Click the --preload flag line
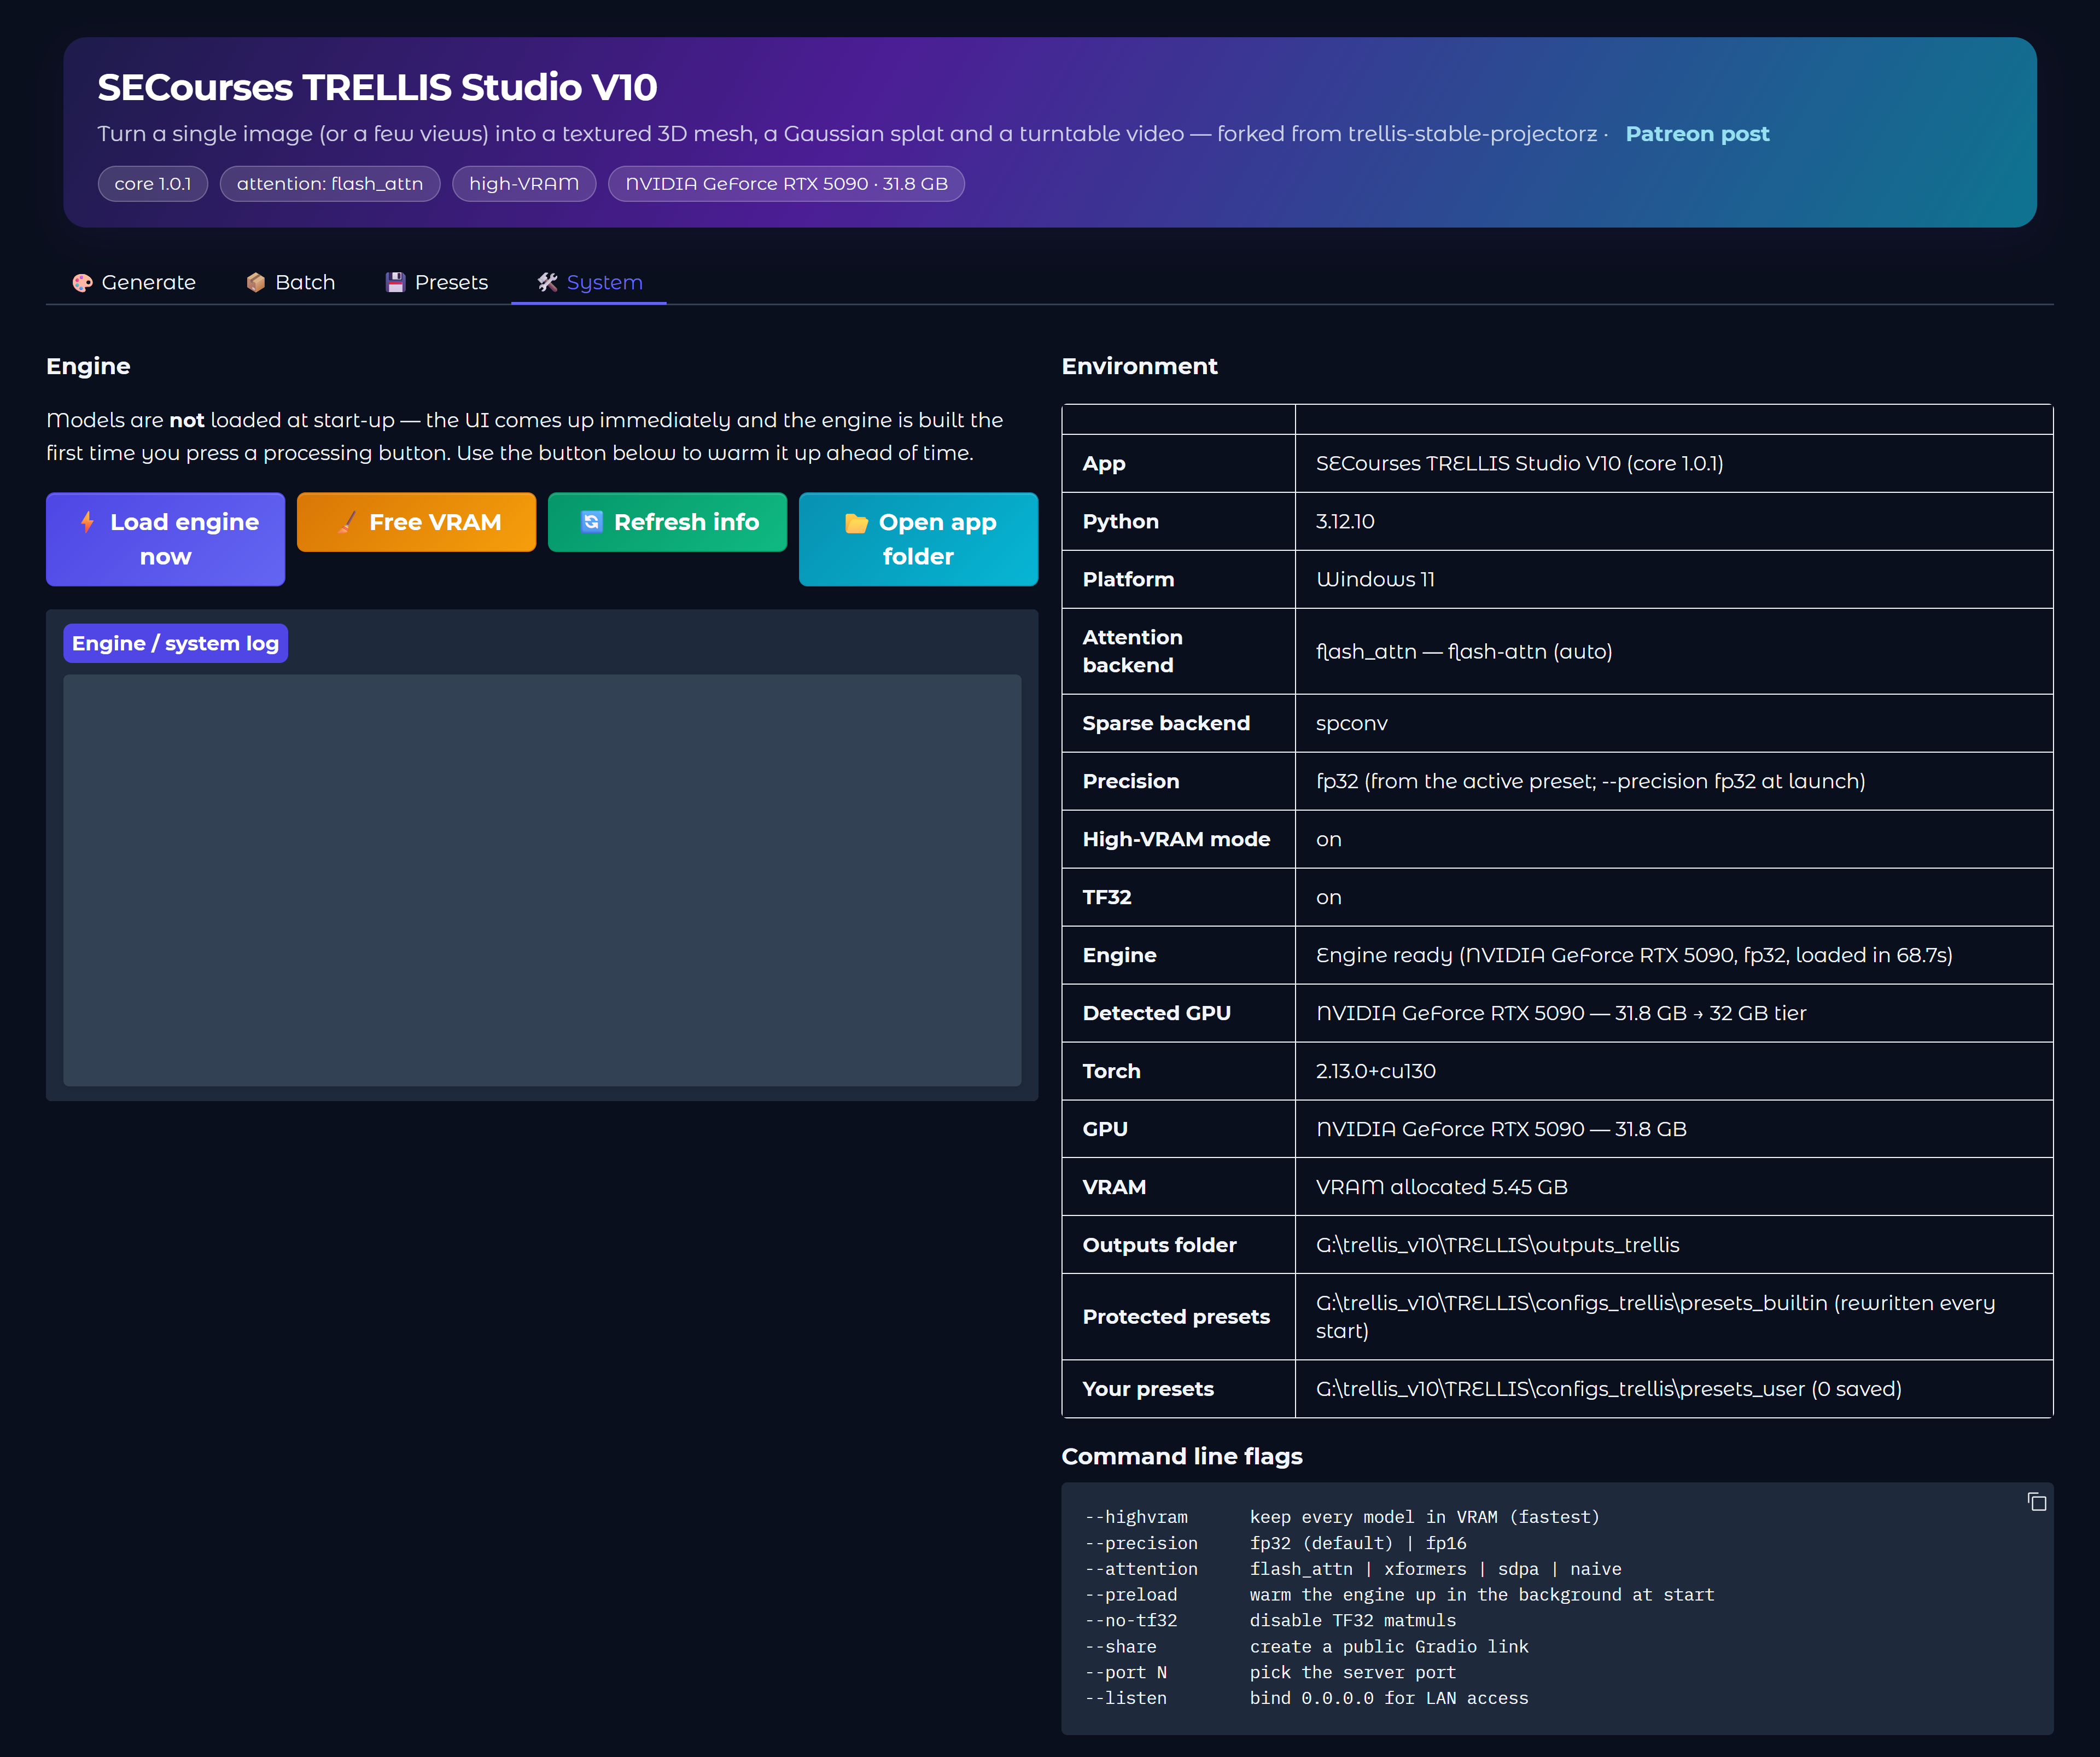 click(x=1399, y=1596)
